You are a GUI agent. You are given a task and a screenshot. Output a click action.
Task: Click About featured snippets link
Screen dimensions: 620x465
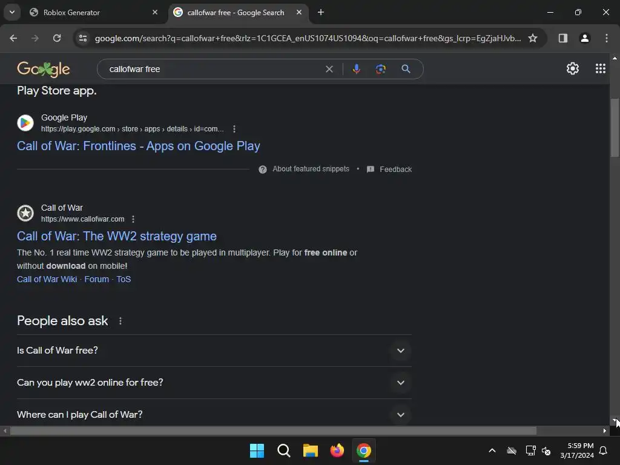311,170
